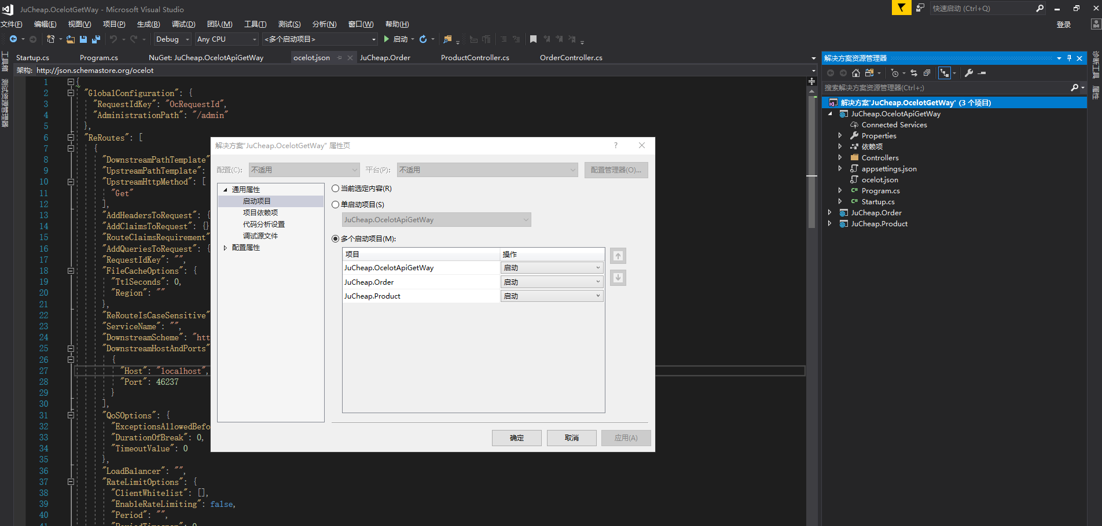Move selected project down with arrow button
This screenshot has width=1102, height=526.
coord(618,278)
